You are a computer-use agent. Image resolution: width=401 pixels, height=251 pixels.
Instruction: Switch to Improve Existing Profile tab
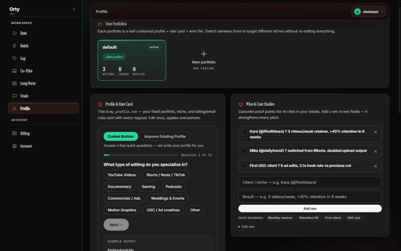pyautogui.click(x=165, y=136)
